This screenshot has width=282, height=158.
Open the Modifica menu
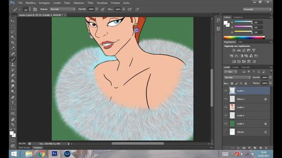(x=30, y=3)
